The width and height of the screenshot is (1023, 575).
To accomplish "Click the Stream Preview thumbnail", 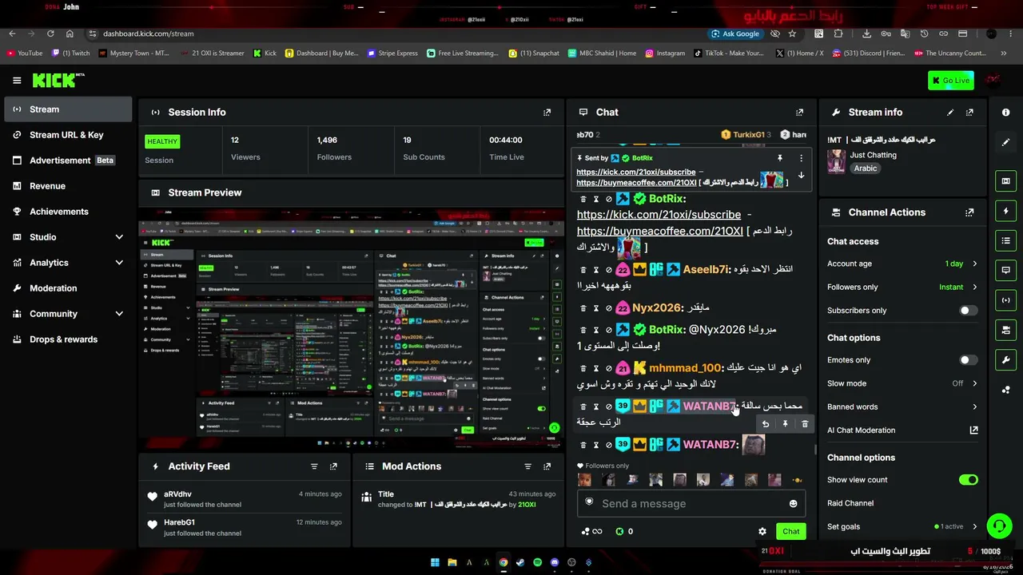I will (351, 330).
